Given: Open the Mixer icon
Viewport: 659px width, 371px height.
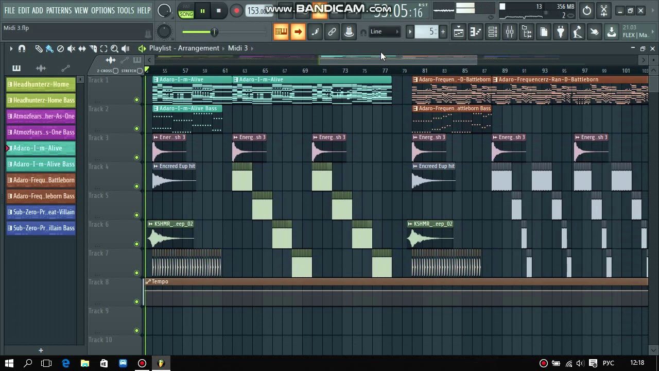Looking at the screenshot, I should 510,32.
